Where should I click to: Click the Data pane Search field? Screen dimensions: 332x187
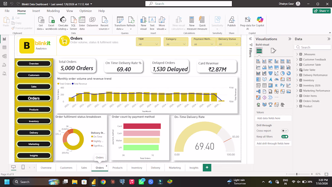[312, 47]
